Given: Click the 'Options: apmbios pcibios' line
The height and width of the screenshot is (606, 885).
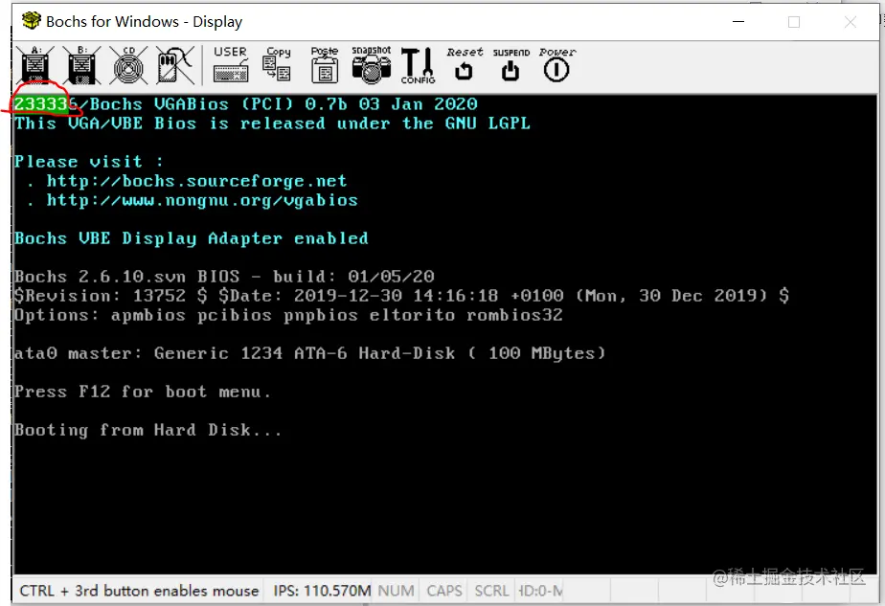Looking at the screenshot, I should coord(288,315).
